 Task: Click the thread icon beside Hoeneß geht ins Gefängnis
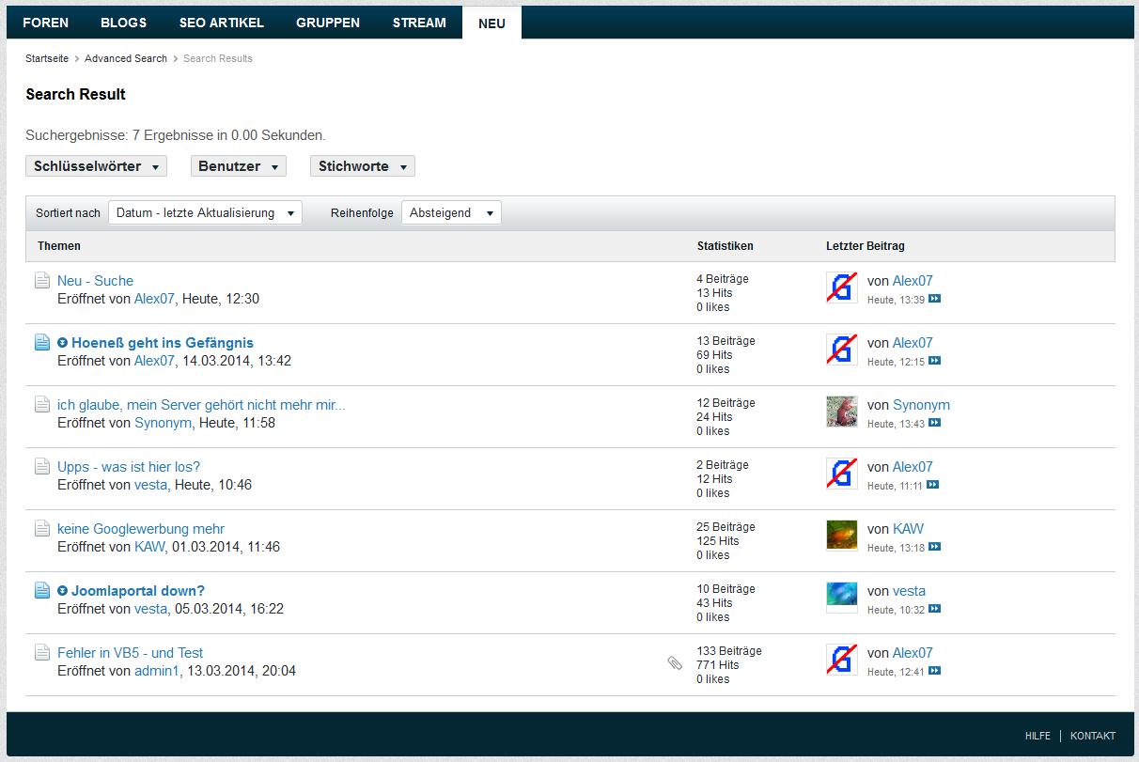coord(42,343)
